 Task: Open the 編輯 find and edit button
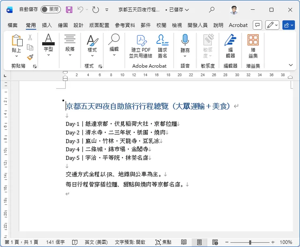pyautogui.click(x=114, y=45)
